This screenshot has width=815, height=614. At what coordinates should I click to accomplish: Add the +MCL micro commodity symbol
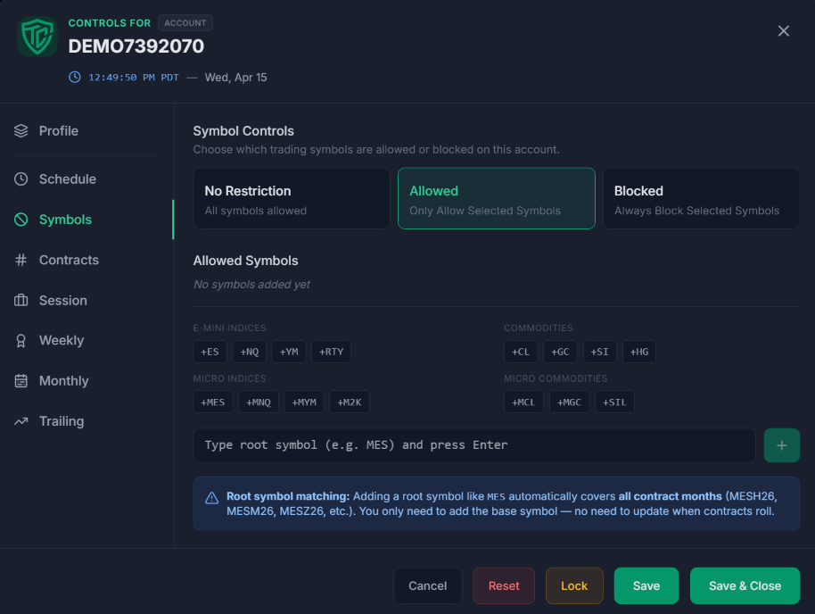523,402
